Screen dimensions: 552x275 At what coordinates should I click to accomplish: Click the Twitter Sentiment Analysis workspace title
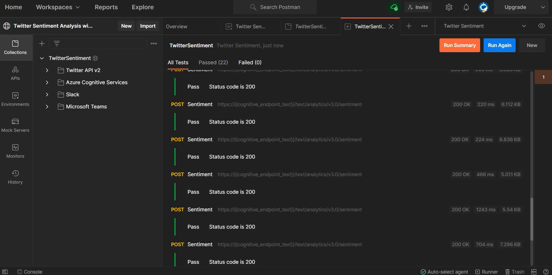coord(53,26)
